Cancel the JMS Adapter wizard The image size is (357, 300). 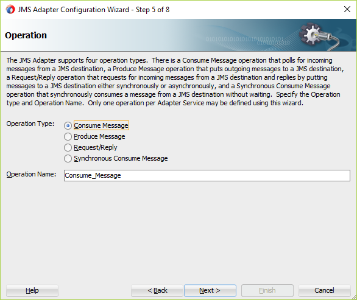[x=324, y=290]
